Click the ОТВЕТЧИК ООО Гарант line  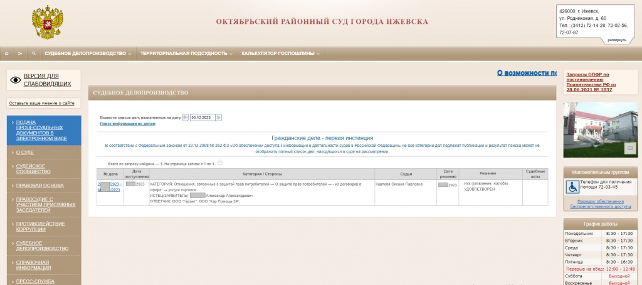(195, 201)
